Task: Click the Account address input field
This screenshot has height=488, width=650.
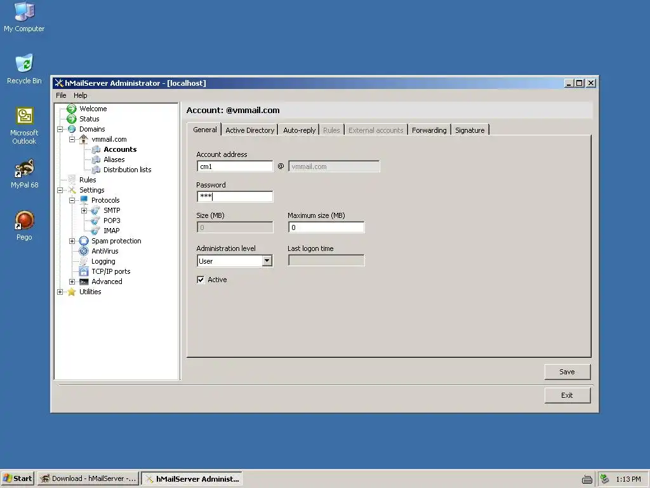Action: tap(235, 166)
